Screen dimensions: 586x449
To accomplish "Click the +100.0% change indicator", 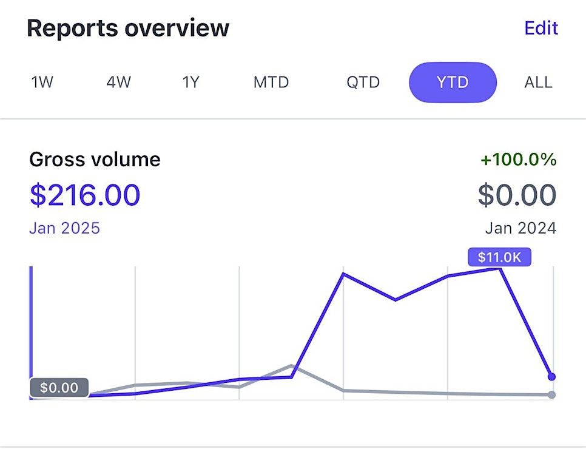I will click(518, 160).
